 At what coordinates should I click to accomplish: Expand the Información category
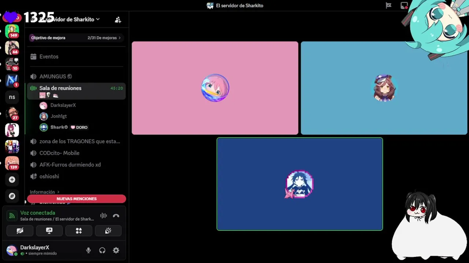click(44, 192)
